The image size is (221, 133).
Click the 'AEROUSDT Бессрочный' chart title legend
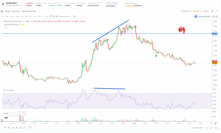[x=13, y=22]
